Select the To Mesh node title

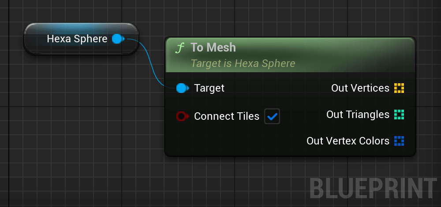tap(213, 48)
